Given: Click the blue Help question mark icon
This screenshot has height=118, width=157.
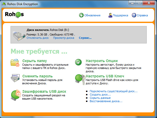Looking at the screenshot, I should click(134, 15).
